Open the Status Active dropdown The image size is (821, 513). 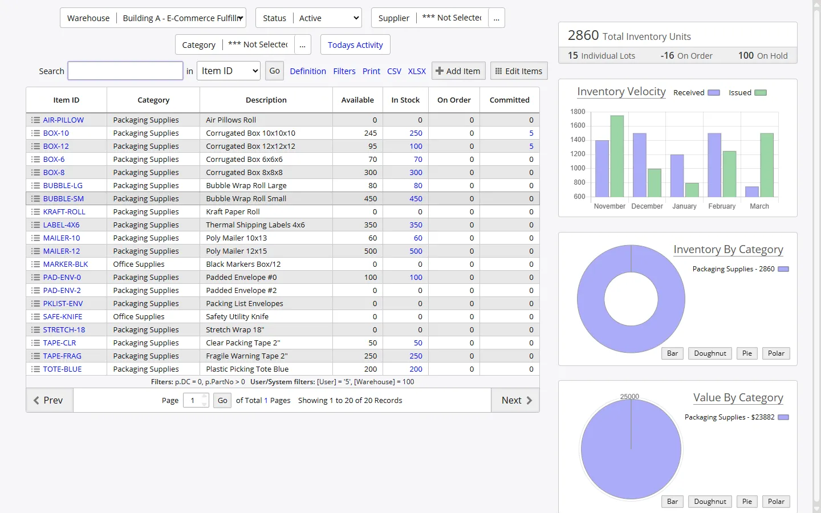(328, 18)
